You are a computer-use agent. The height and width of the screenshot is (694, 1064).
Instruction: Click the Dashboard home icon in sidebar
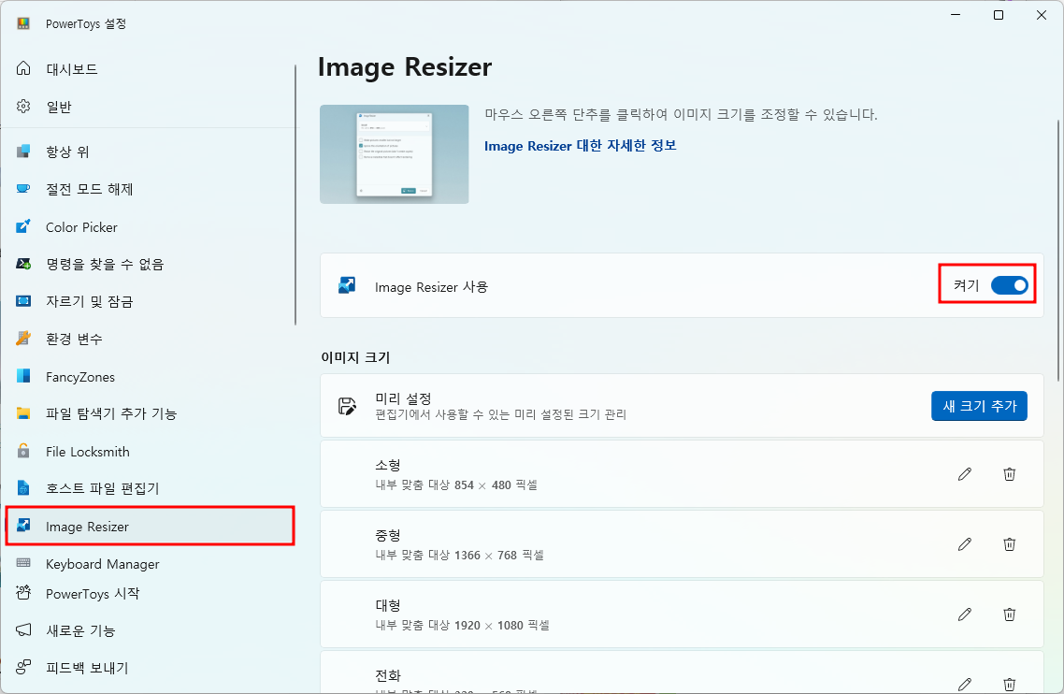23,68
